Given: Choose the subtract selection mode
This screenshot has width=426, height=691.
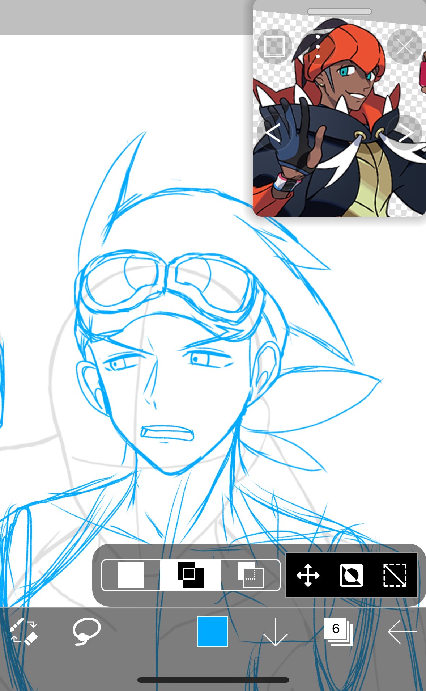Looking at the screenshot, I should coord(250,575).
